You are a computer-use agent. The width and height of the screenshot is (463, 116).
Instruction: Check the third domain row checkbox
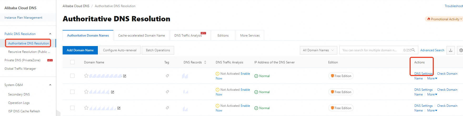[x=72, y=108]
